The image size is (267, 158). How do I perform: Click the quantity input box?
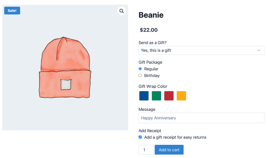(146, 150)
